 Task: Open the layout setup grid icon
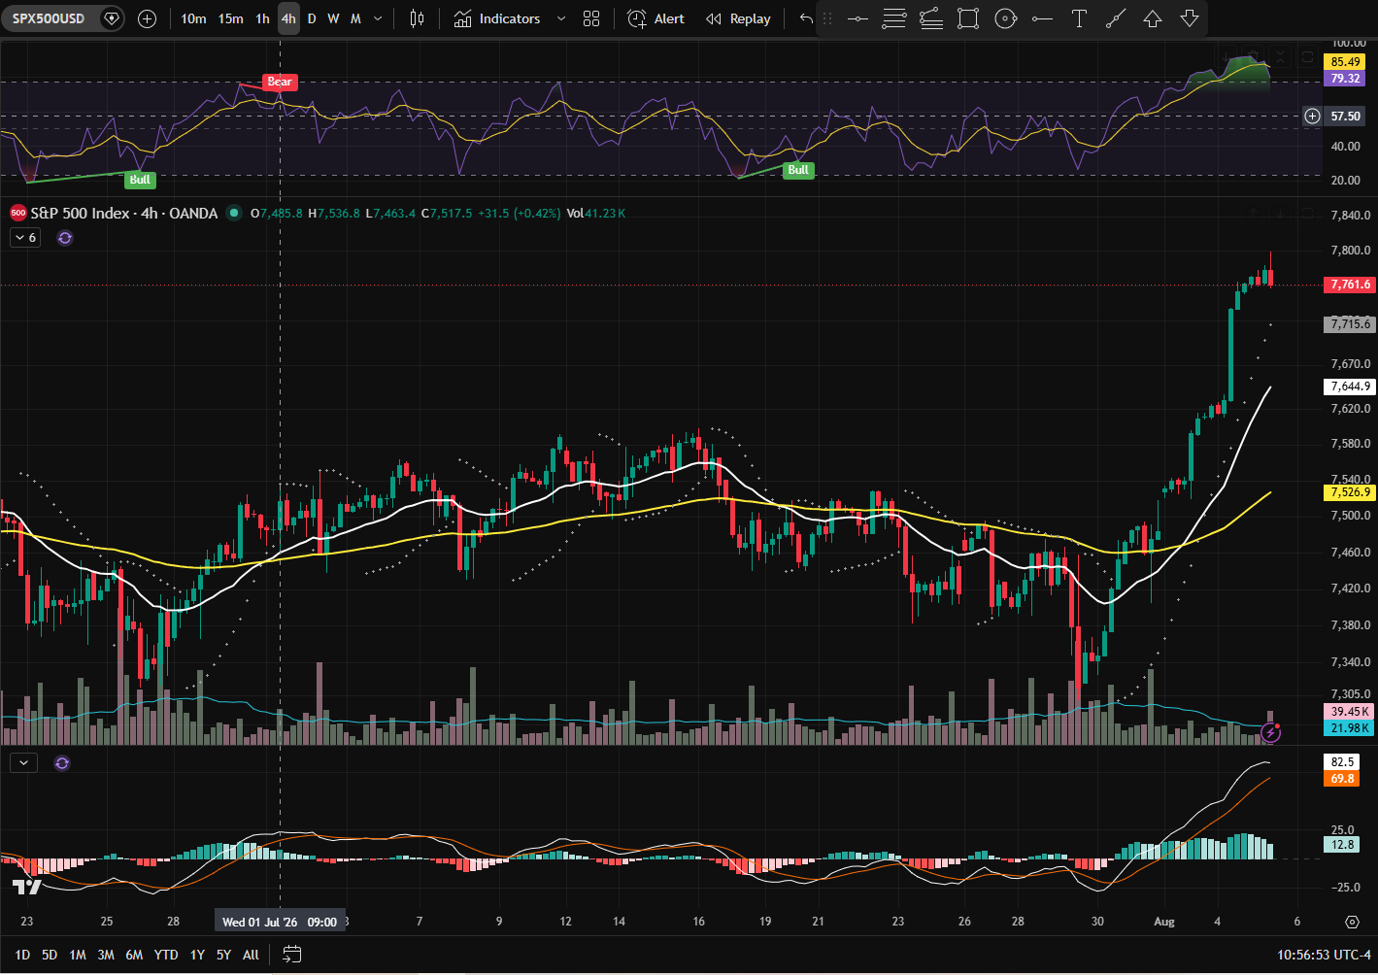(x=591, y=18)
